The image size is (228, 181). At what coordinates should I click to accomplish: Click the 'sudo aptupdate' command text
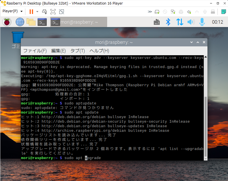click(x=80, y=103)
